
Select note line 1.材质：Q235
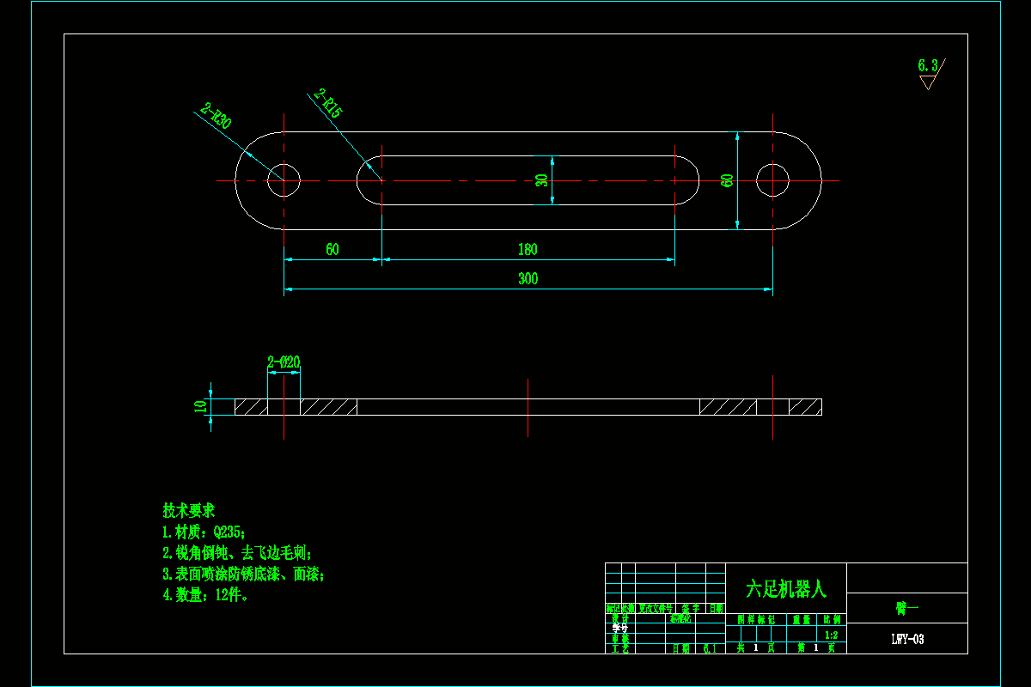click(204, 532)
